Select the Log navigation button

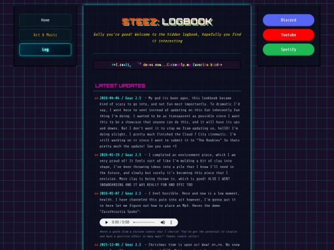(45, 50)
